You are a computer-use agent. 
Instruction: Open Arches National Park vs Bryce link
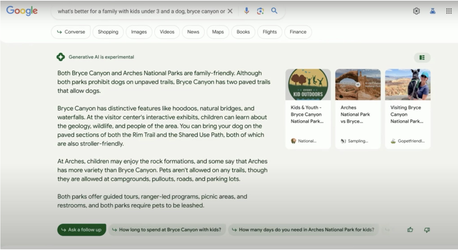355,114
